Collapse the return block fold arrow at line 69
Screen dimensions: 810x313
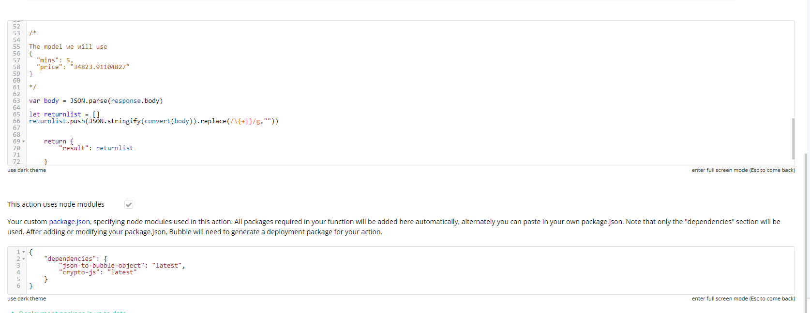click(x=24, y=142)
